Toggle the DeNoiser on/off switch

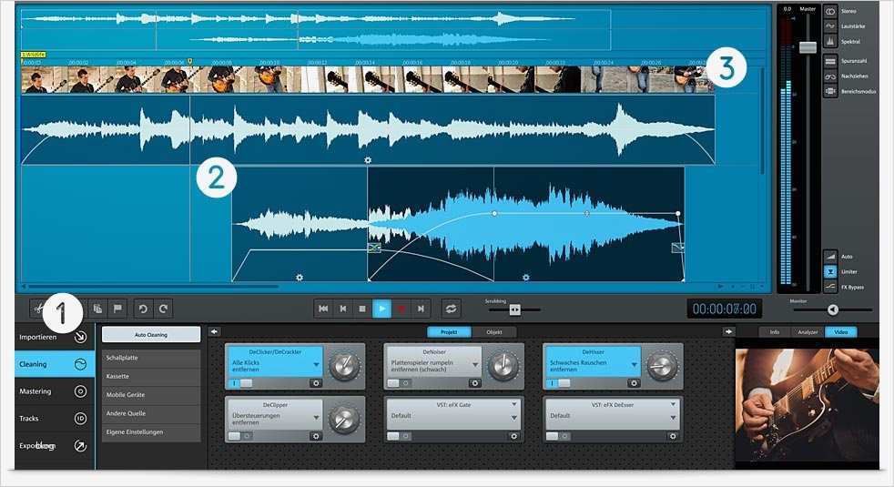coord(399,383)
